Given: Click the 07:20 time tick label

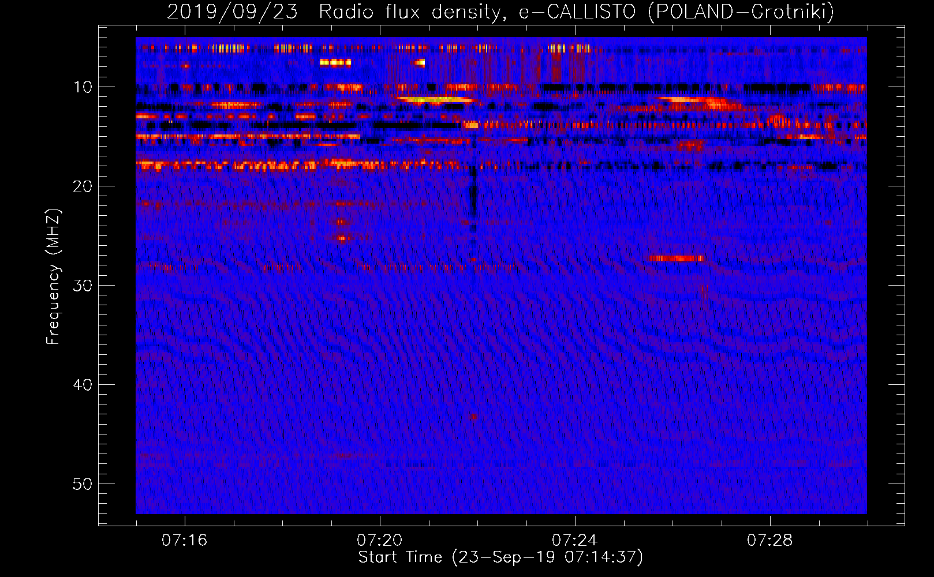Looking at the screenshot, I should 380,541.
